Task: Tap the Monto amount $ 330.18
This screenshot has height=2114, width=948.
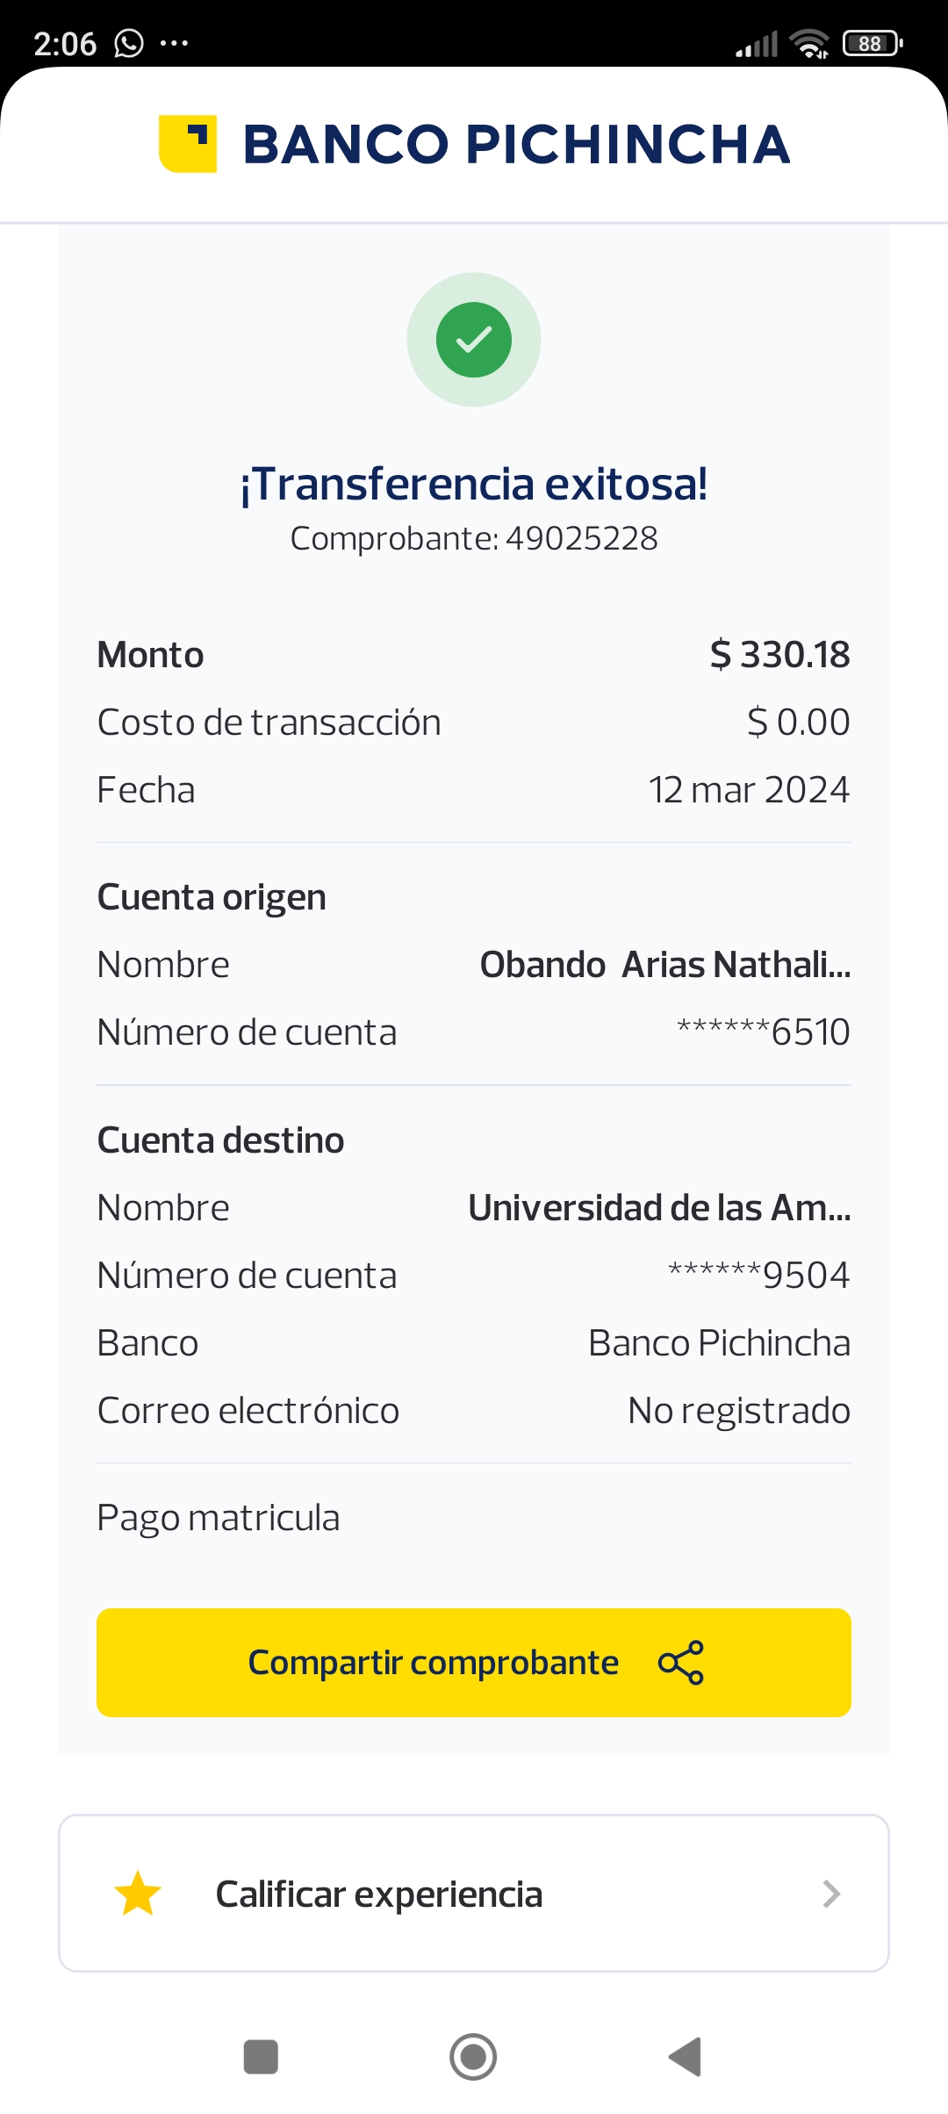Action: coord(779,655)
